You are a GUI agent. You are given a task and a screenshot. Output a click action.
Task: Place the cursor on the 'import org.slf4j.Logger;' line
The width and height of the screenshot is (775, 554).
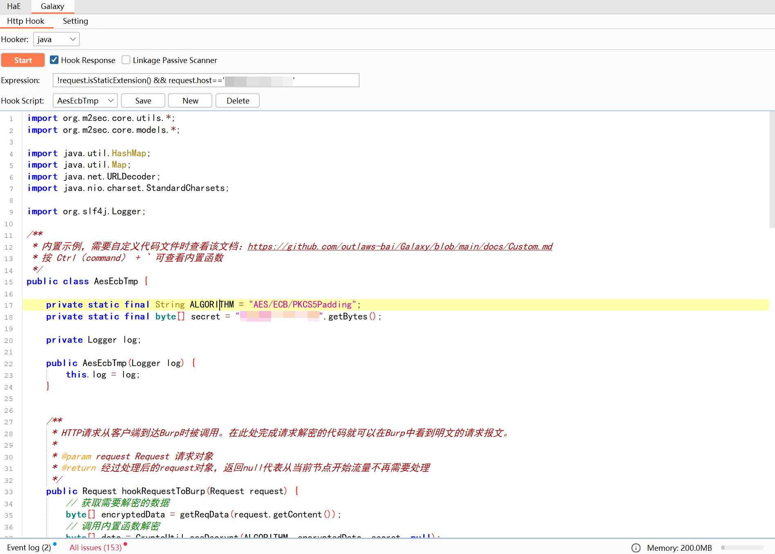(86, 212)
